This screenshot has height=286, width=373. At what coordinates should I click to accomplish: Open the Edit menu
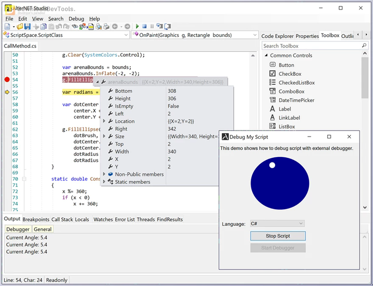point(22,18)
